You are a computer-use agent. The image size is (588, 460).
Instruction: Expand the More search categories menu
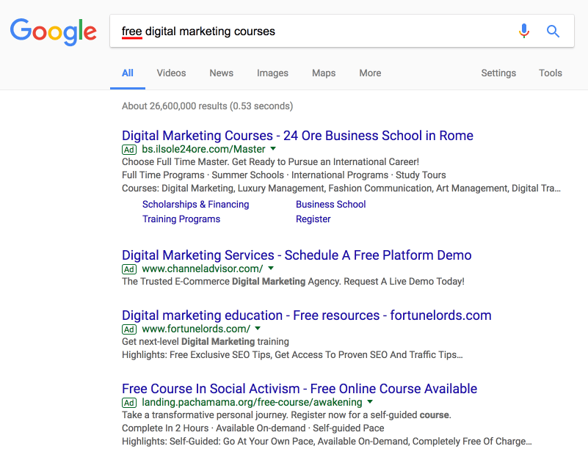point(370,73)
